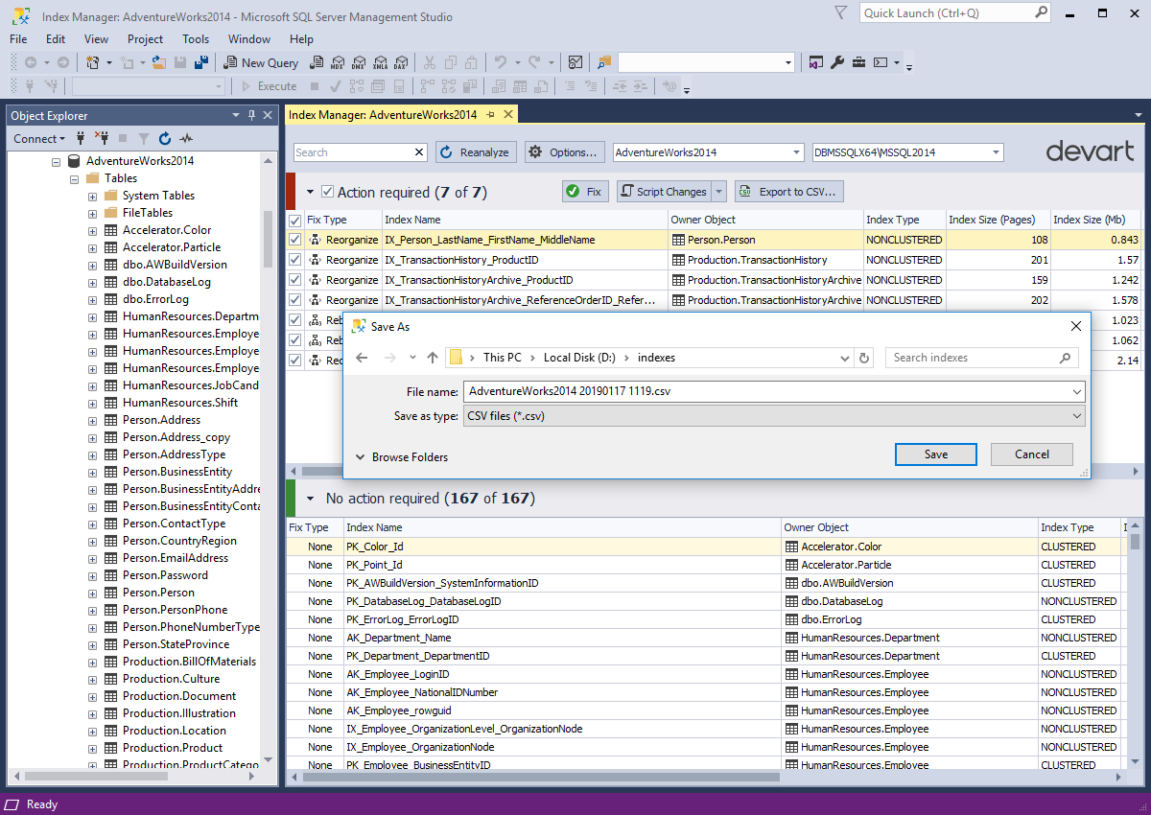Toggle the IX_TransactionHistory_ProductID row checkbox

294,260
